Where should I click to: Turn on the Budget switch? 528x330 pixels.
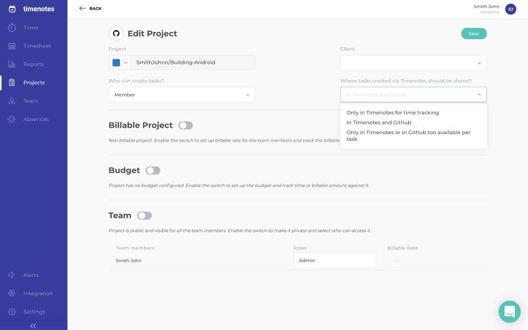[153, 171]
